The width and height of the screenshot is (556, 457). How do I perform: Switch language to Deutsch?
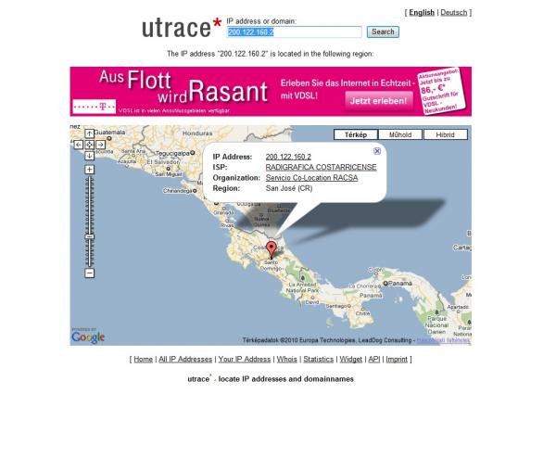(453, 13)
